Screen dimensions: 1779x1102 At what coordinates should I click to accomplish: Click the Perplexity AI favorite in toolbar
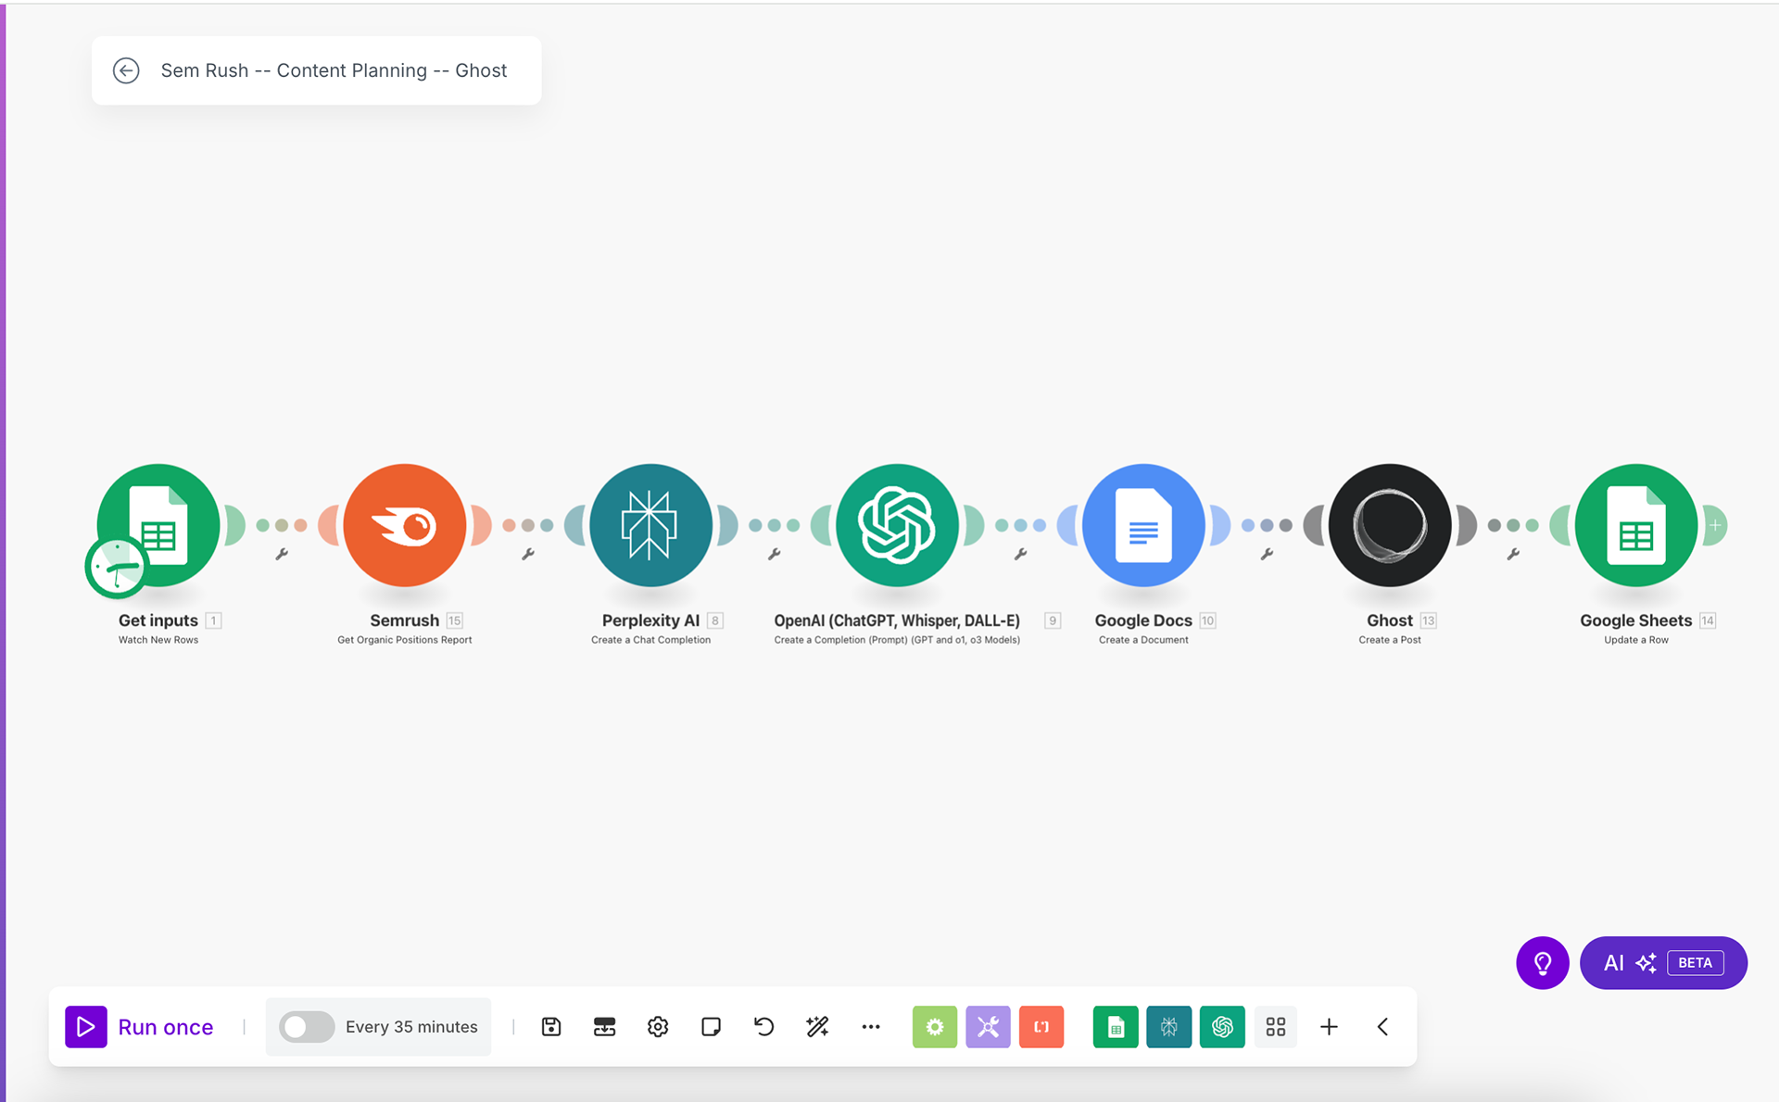click(x=1168, y=1026)
